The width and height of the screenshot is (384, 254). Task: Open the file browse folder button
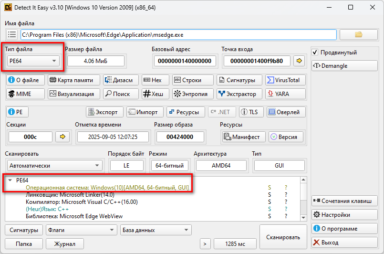click(359, 34)
